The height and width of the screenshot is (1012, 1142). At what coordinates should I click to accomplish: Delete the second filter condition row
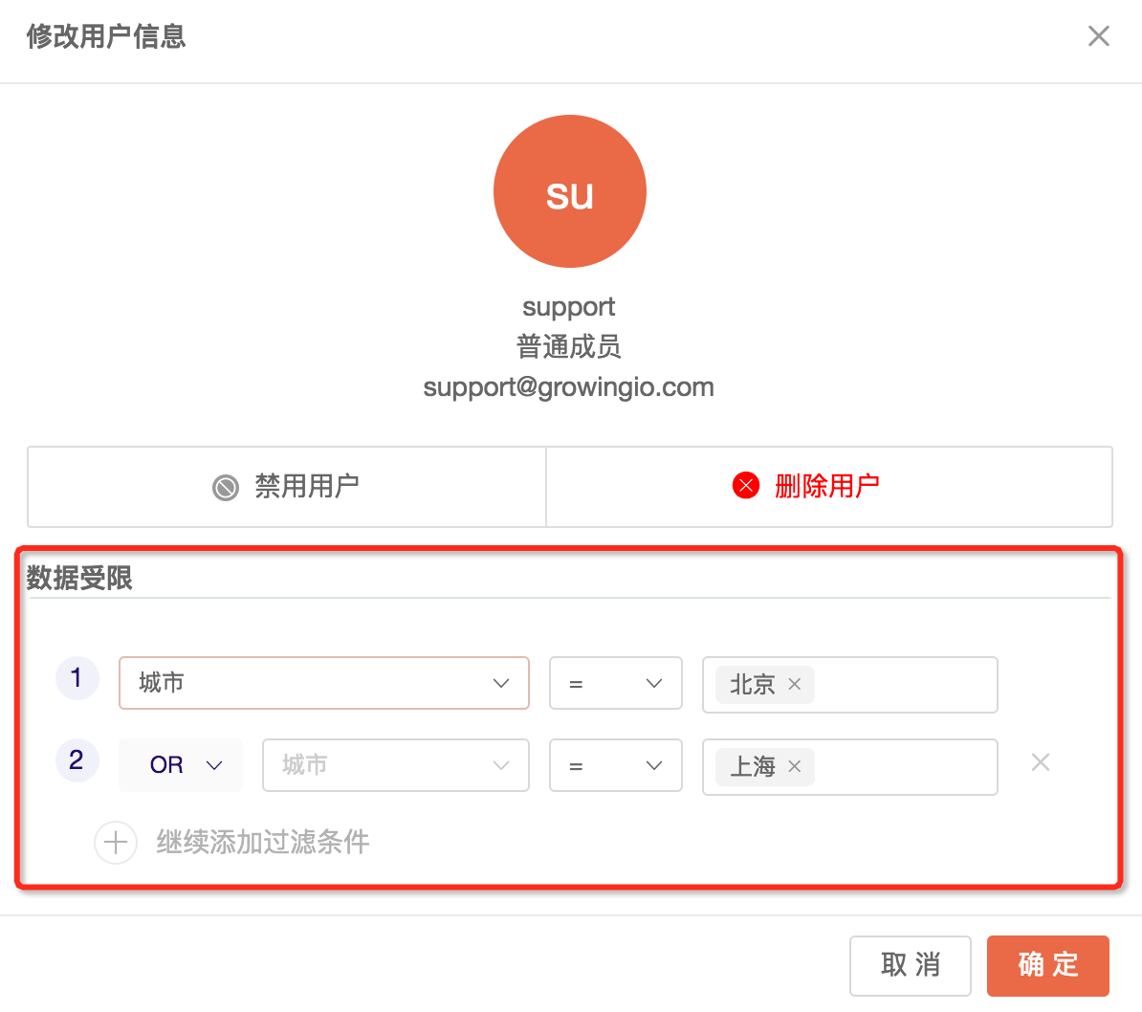1041,762
